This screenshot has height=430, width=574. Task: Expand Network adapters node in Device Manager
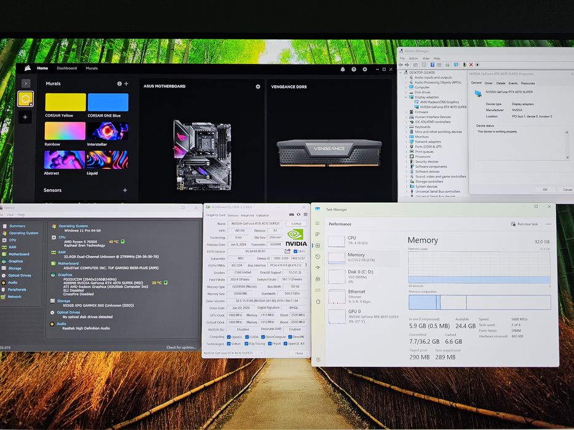(x=406, y=141)
